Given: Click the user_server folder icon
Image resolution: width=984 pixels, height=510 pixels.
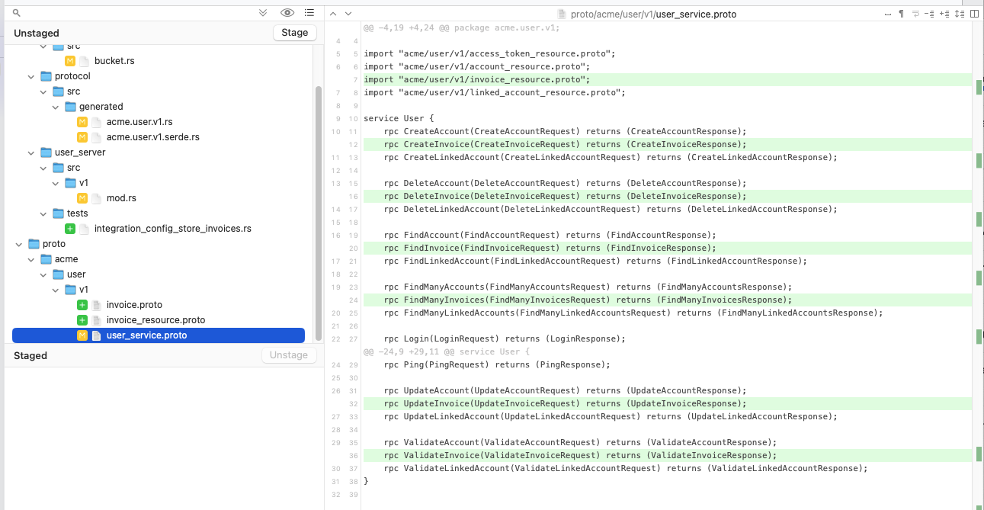Looking at the screenshot, I should tap(46, 152).
